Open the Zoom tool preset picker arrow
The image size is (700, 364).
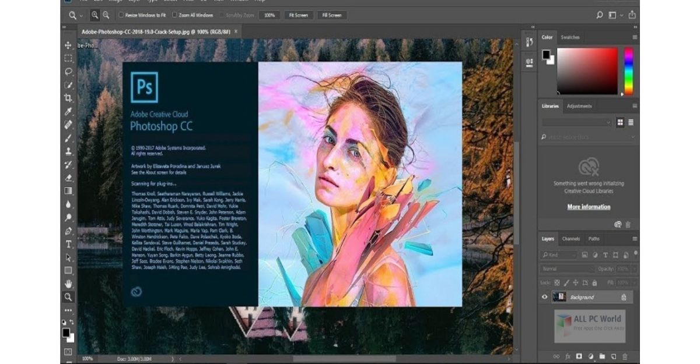tap(81, 15)
